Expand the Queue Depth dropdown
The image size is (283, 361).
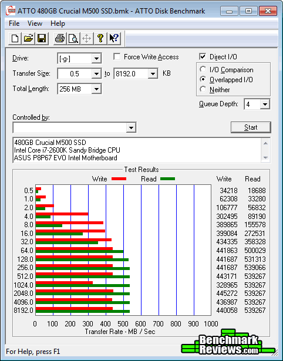pos(265,104)
